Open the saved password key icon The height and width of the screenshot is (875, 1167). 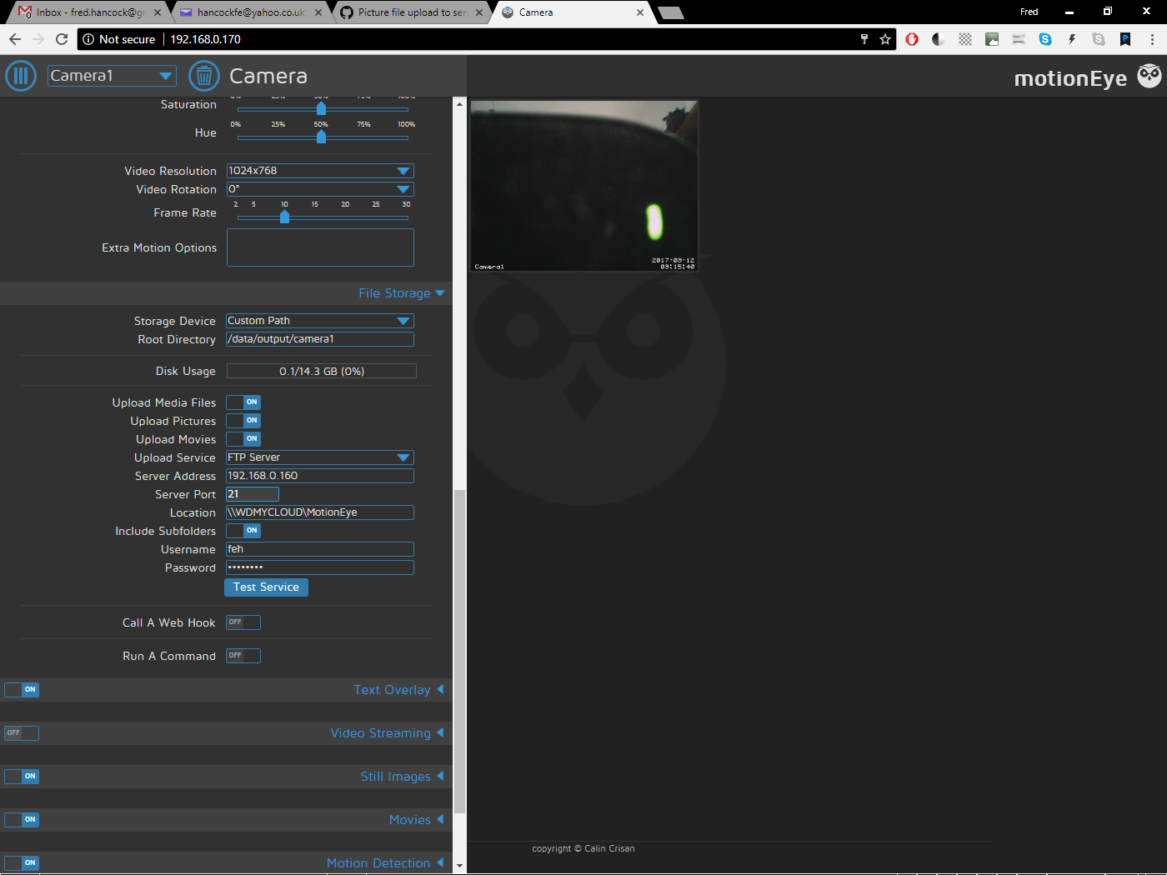click(864, 39)
